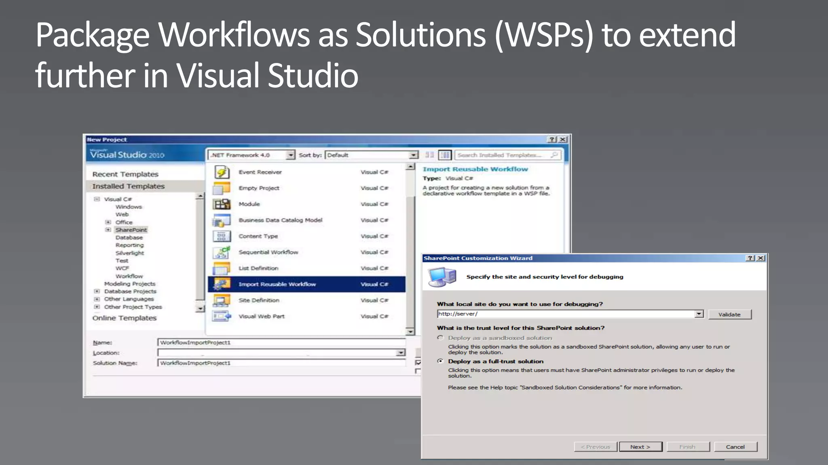The image size is (828, 465).
Task: Click the Sequential Workflow template icon
Action: point(222,252)
